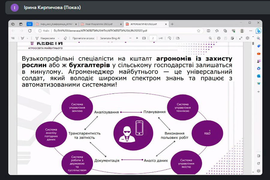This screenshot has width=270, height=180.
Task: Click the Save As edit icon
Action: pyautogui.click(x=232, y=38)
